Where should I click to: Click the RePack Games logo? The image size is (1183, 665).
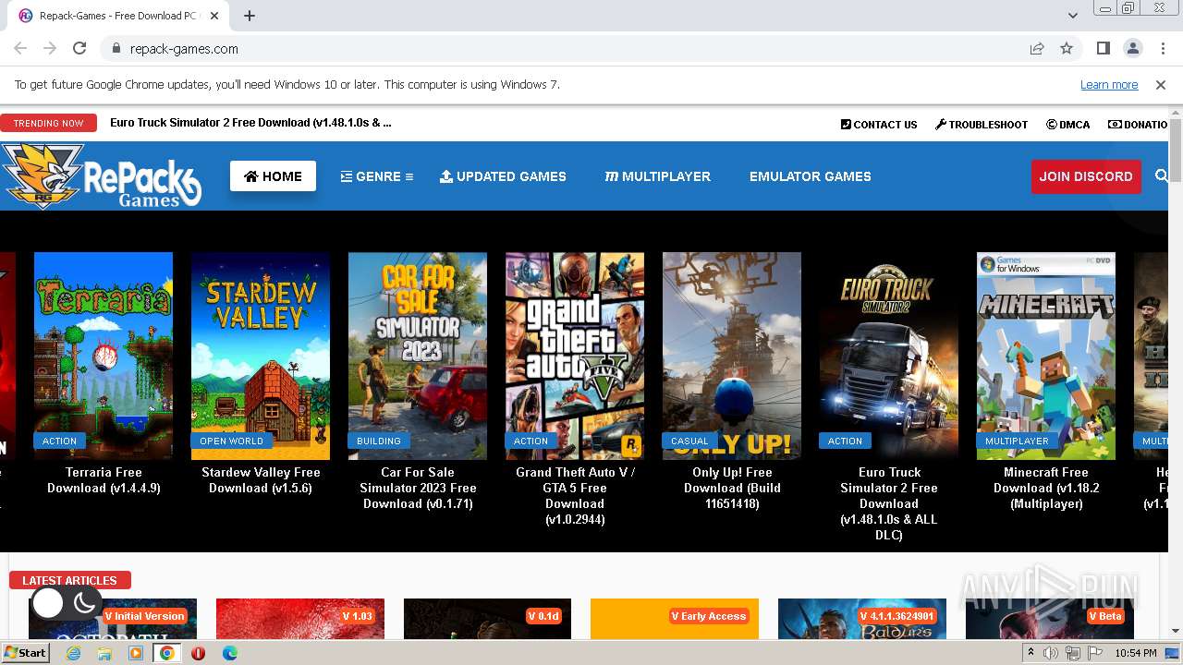pyautogui.click(x=102, y=175)
